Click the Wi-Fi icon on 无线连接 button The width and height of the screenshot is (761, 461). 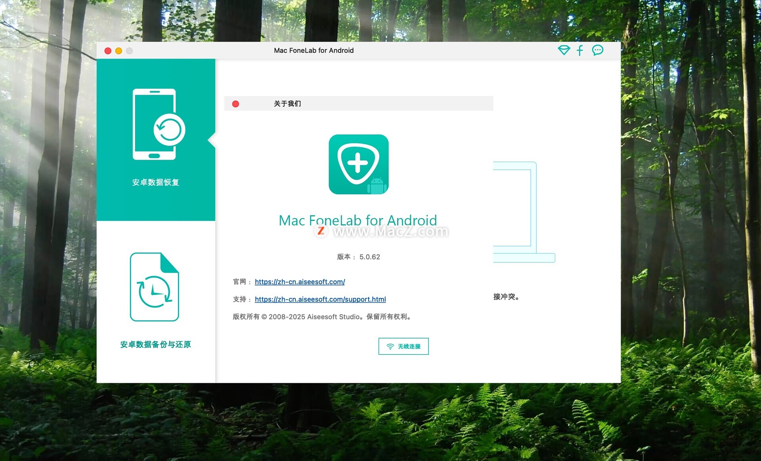coord(390,346)
